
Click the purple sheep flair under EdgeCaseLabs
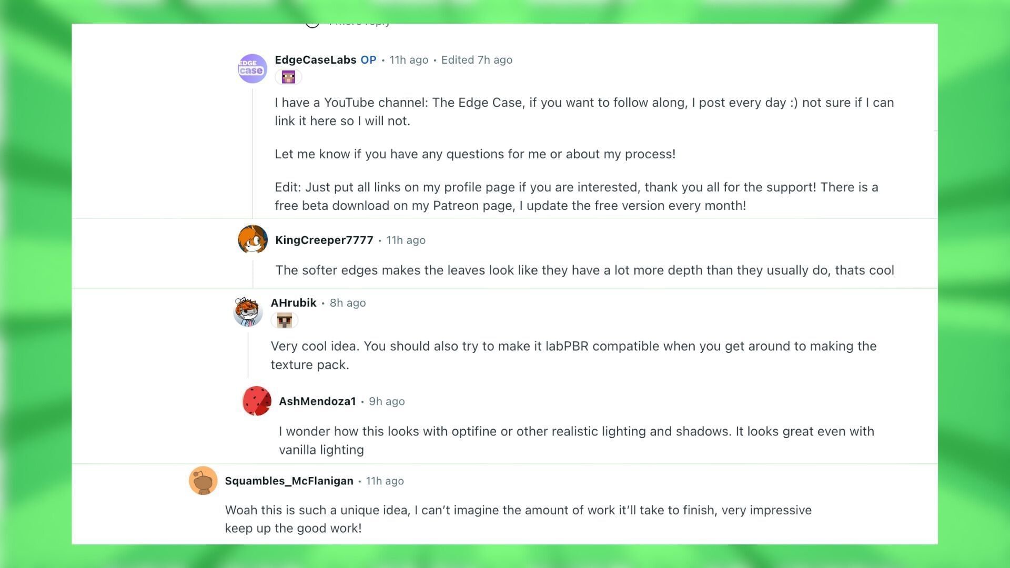click(288, 77)
